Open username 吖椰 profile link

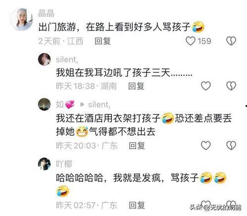click(x=64, y=164)
